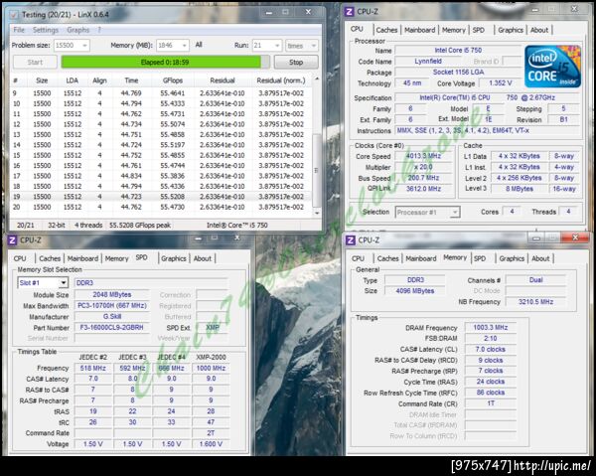This screenshot has width=596, height=476.
Task: Open the Slot #1 memory slot dropdown
Action: [43, 283]
